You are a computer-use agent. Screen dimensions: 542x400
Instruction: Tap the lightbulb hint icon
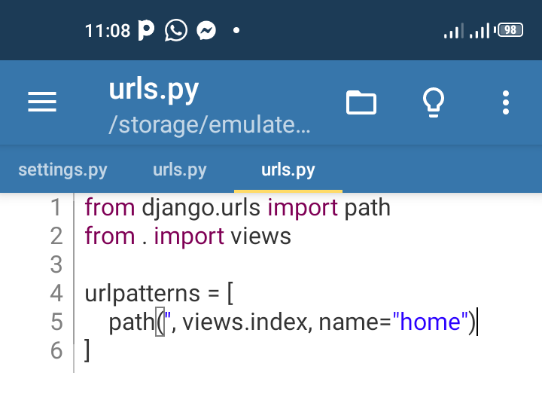coord(434,102)
